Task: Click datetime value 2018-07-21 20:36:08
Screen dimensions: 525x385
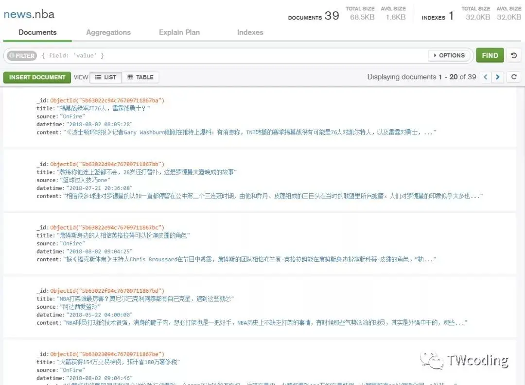Action: coord(100,188)
